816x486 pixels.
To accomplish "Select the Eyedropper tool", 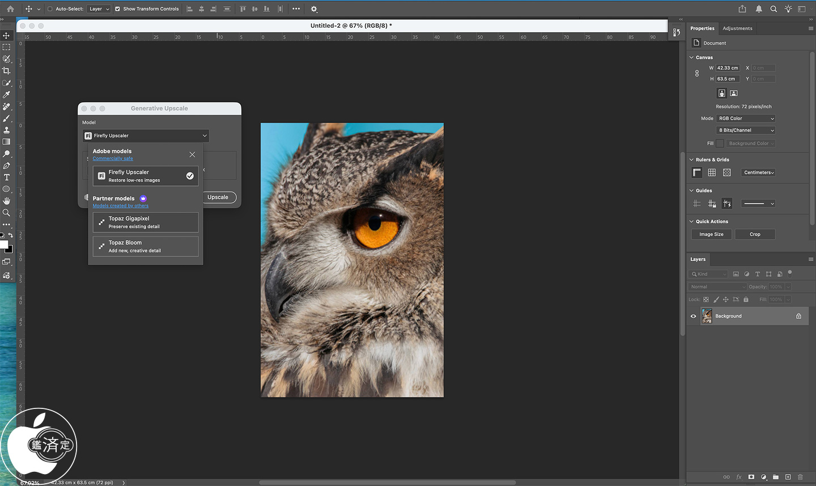I will pos(6,95).
